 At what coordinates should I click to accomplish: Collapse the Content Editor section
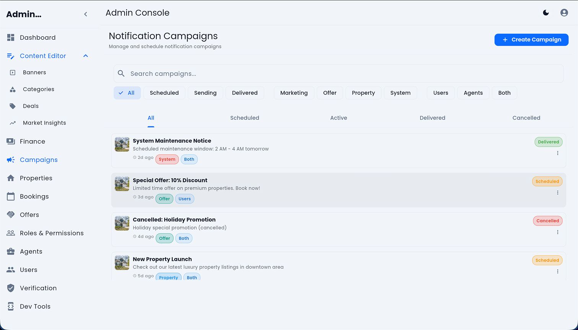pyautogui.click(x=86, y=56)
